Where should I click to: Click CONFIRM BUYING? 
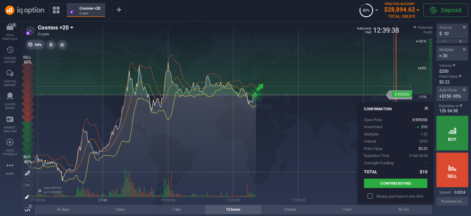point(396,183)
